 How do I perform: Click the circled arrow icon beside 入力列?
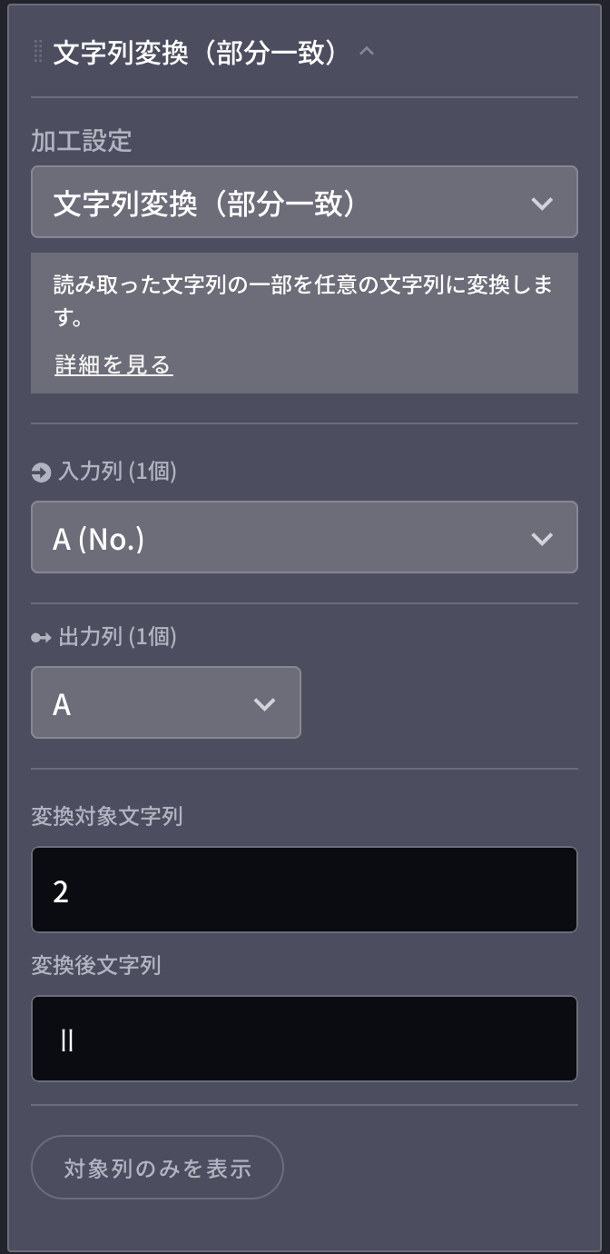click(41, 473)
